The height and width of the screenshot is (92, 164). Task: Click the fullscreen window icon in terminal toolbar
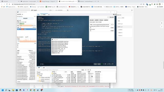click(113, 64)
